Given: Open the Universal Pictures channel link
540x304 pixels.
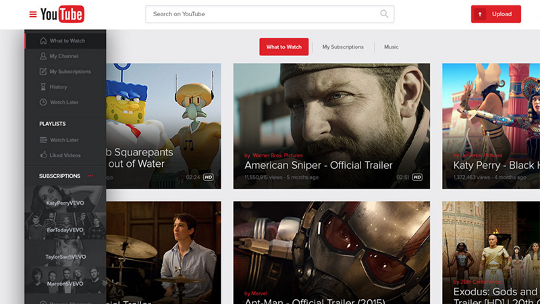Looking at the screenshot, I should [x=478, y=155].
